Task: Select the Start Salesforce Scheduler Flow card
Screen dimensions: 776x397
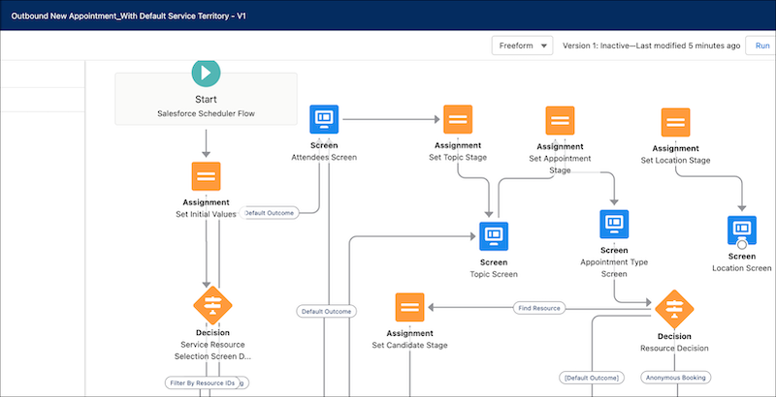Action: click(206, 99)
